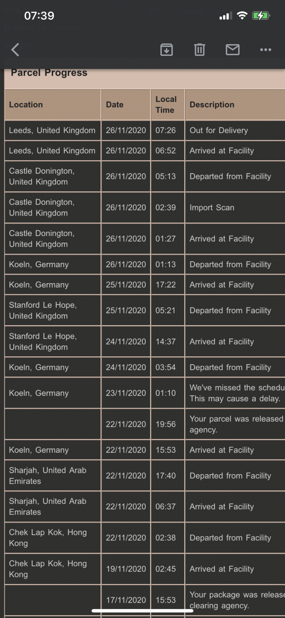Image resolution: width=285 pixels, height=618 pixels.
Task: Tap the battery charging status icon
Action: [x=261, y=15]
